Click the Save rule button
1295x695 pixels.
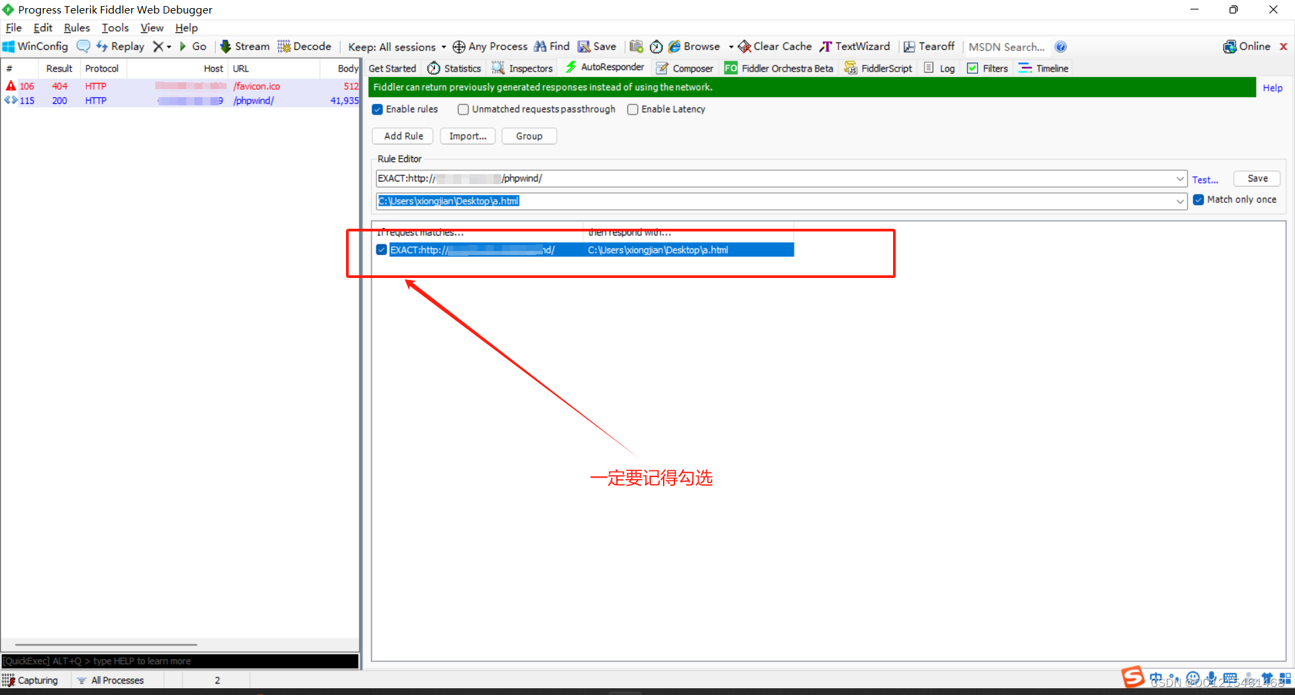pos(1257,179)
